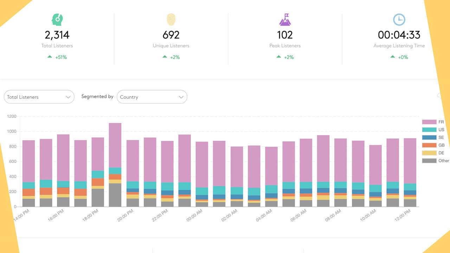Click the 00:04:33 average time value
450x253 pixels.
399,35
